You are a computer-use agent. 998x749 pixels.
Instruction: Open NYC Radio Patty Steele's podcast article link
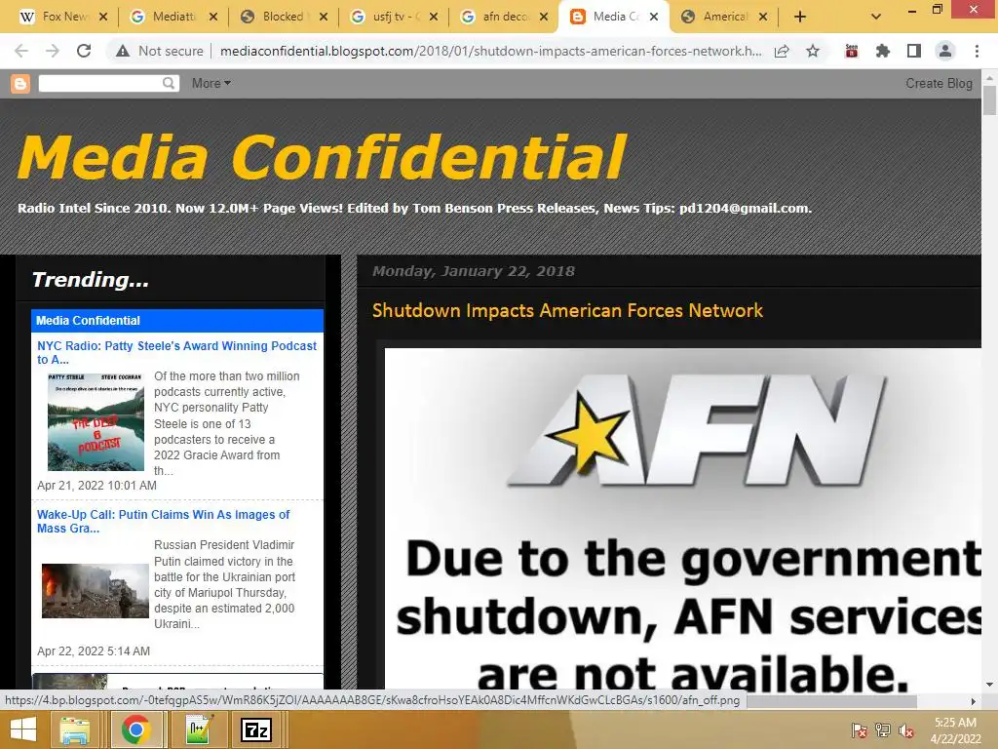pos(176,352)
